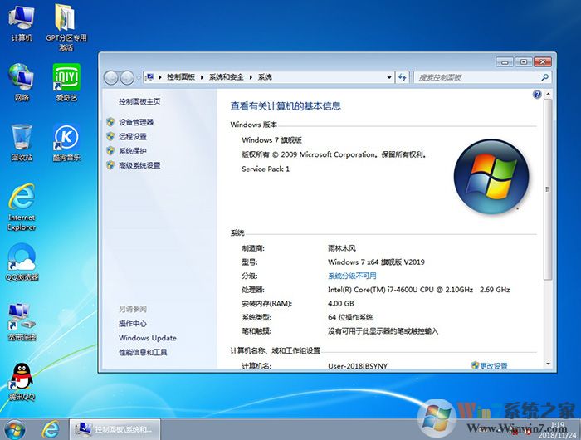Launch the QQ浏览器 shortcut
Viewport: 581px width, 440px height.
[22, 262]
